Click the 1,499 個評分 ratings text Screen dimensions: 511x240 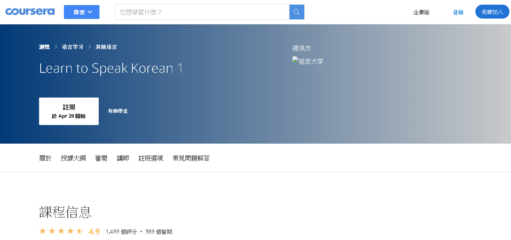[121, 231]
